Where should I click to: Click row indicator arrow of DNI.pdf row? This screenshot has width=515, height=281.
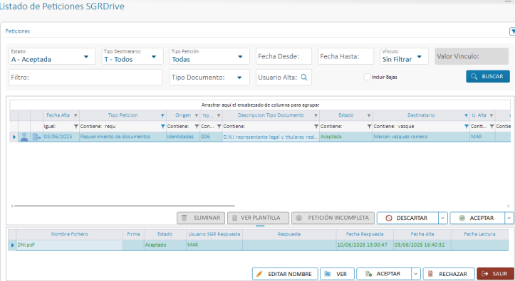pyautogui.click(x=12, y=245)
